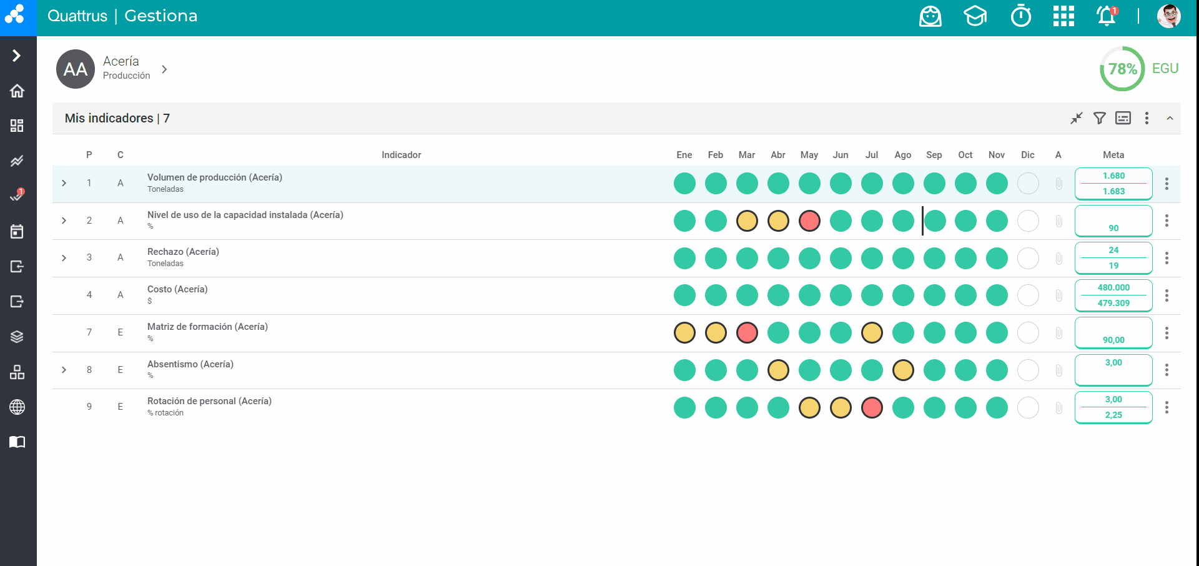Click the globe icon in left sidebar

[17, 407]
